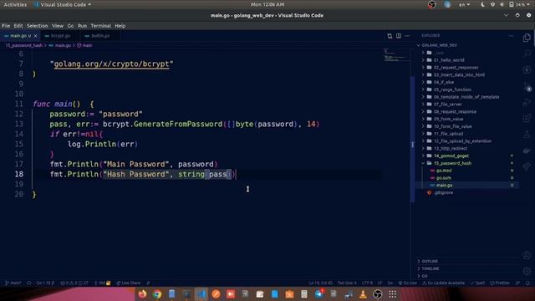535x301 pixels.
Task: Click the volume icon in top bar
Action: [x=502, y=4]
